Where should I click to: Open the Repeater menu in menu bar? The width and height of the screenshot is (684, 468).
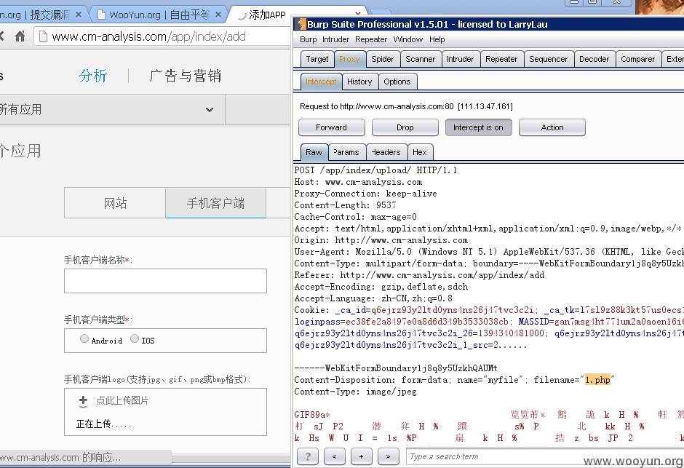pos(371,40)
